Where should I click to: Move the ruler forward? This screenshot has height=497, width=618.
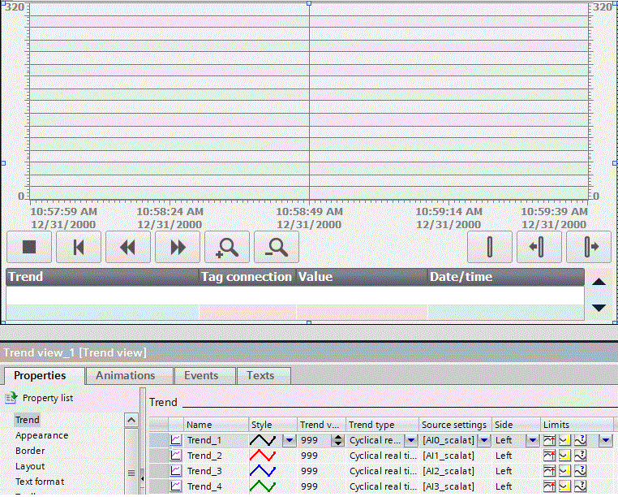[x=589, y=247]
